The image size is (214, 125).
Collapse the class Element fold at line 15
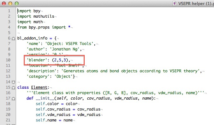coord(13,88)
